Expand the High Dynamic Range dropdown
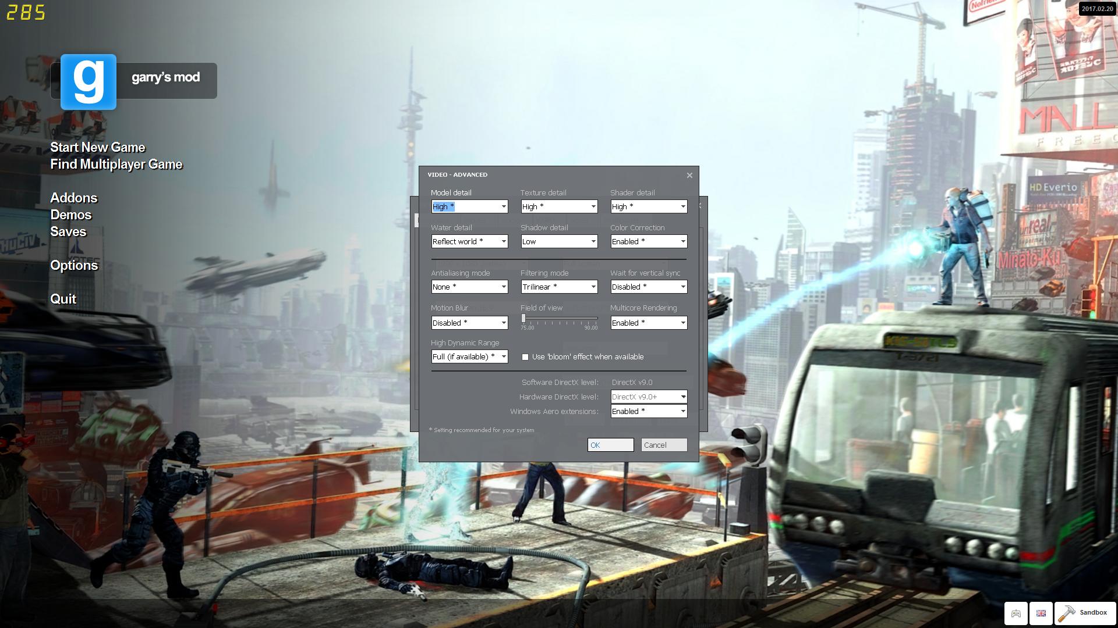Image resolution: width=1118 pixels, height=628 pixels. [504, 357]
